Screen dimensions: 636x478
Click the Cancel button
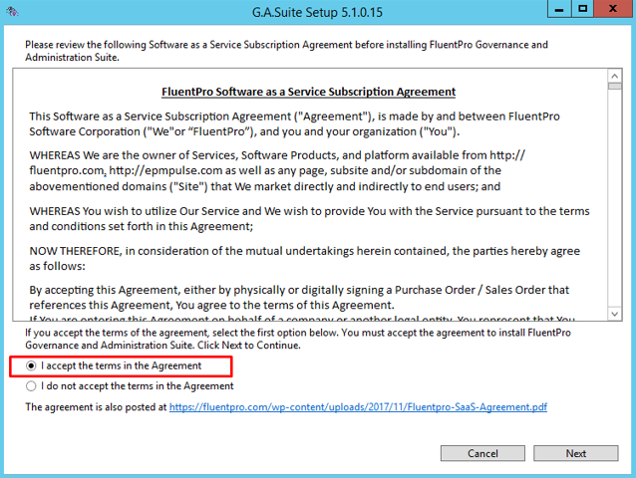click(482, 453)
